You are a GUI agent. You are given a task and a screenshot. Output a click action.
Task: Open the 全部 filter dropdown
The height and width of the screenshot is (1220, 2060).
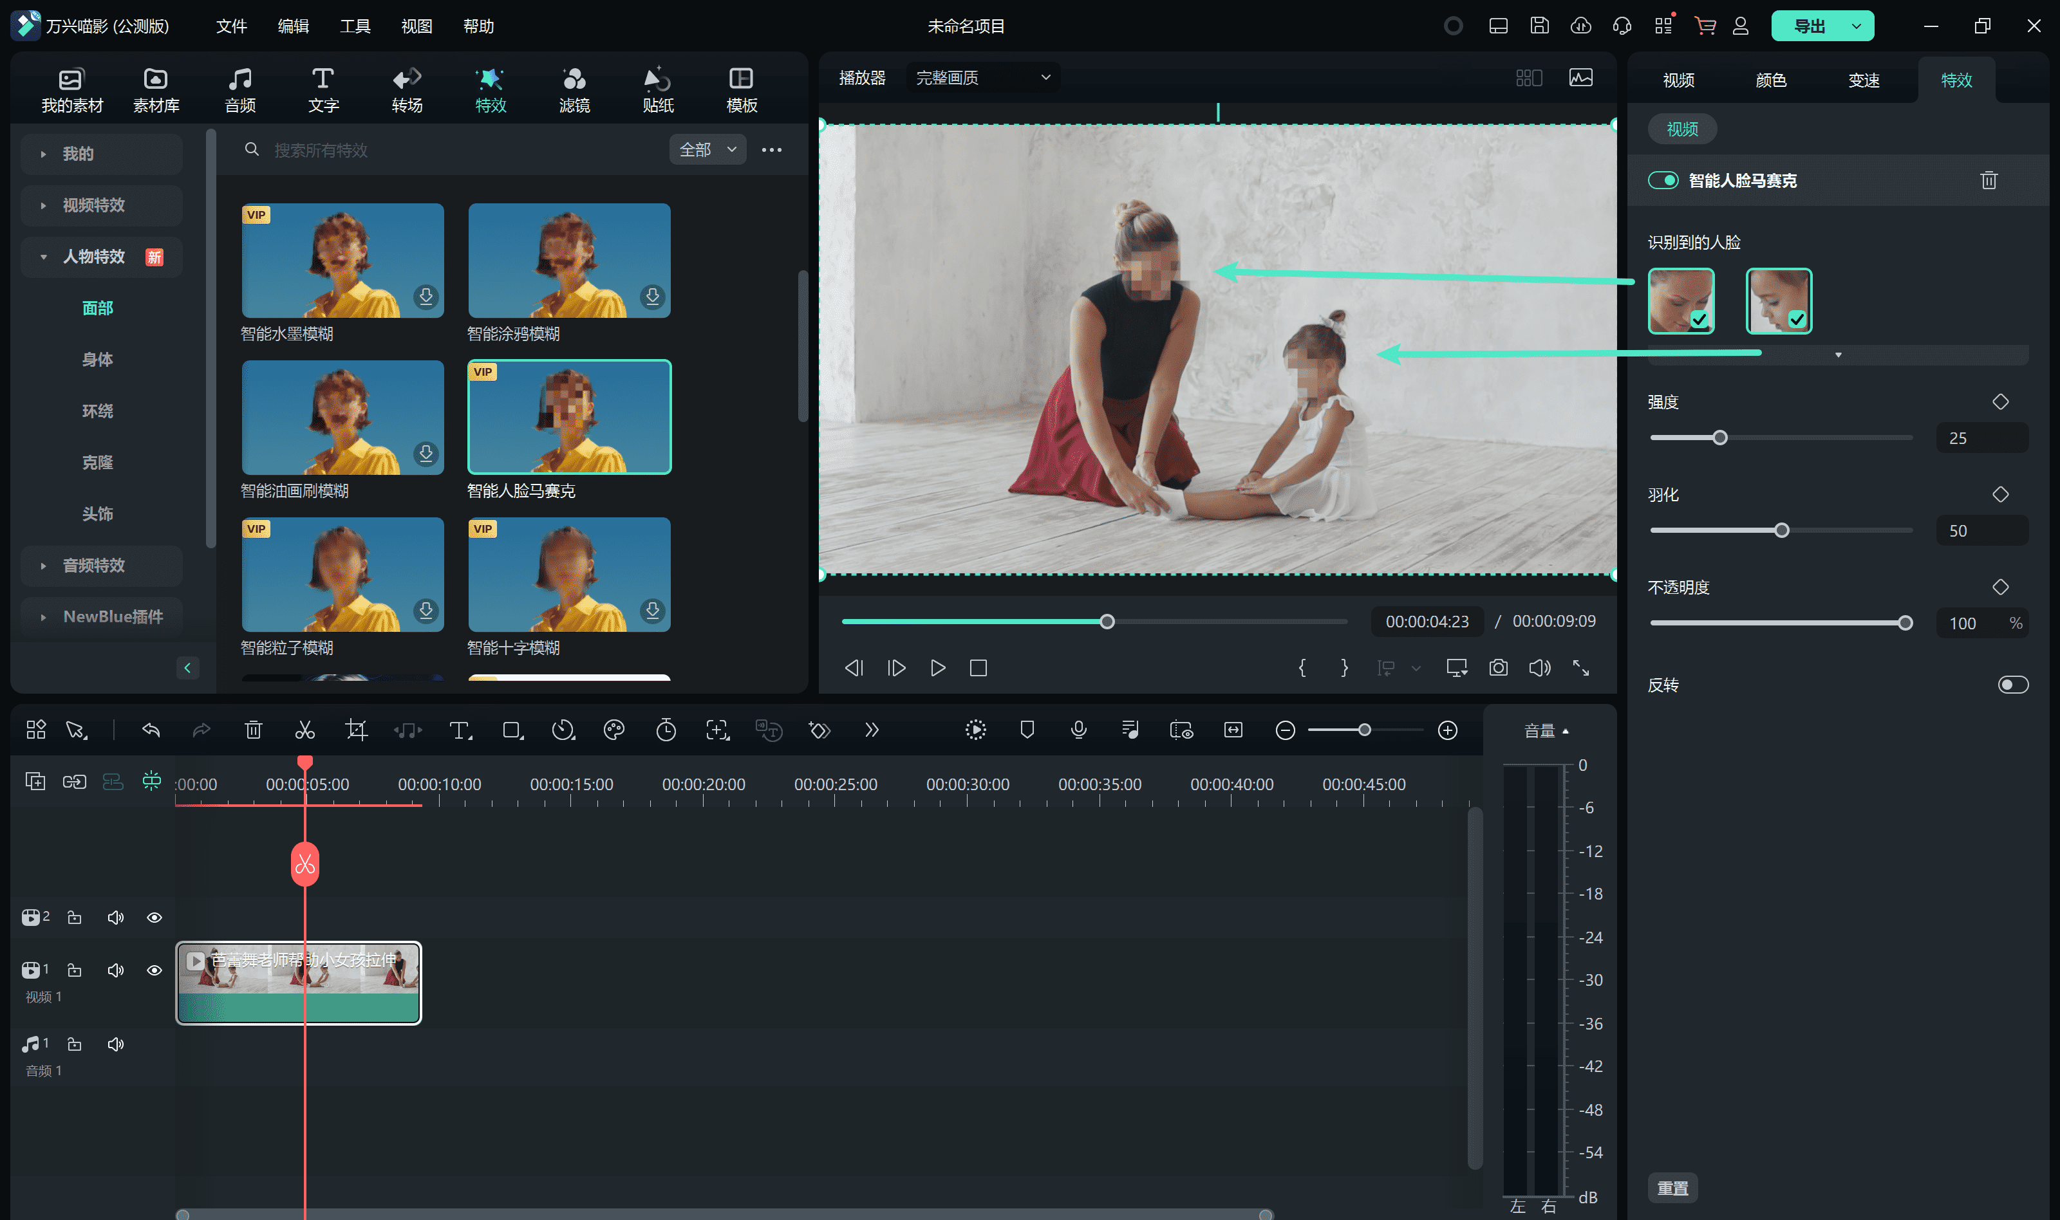tap(707, 150)
